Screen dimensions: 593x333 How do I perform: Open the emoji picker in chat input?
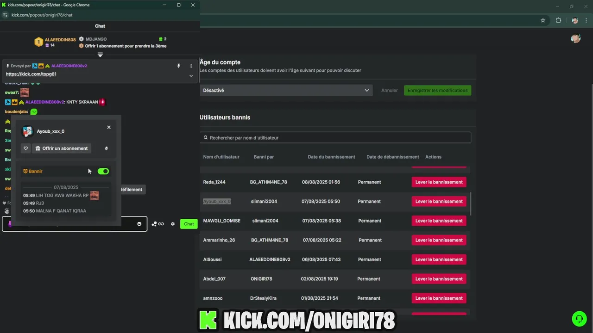pos(139,224)
